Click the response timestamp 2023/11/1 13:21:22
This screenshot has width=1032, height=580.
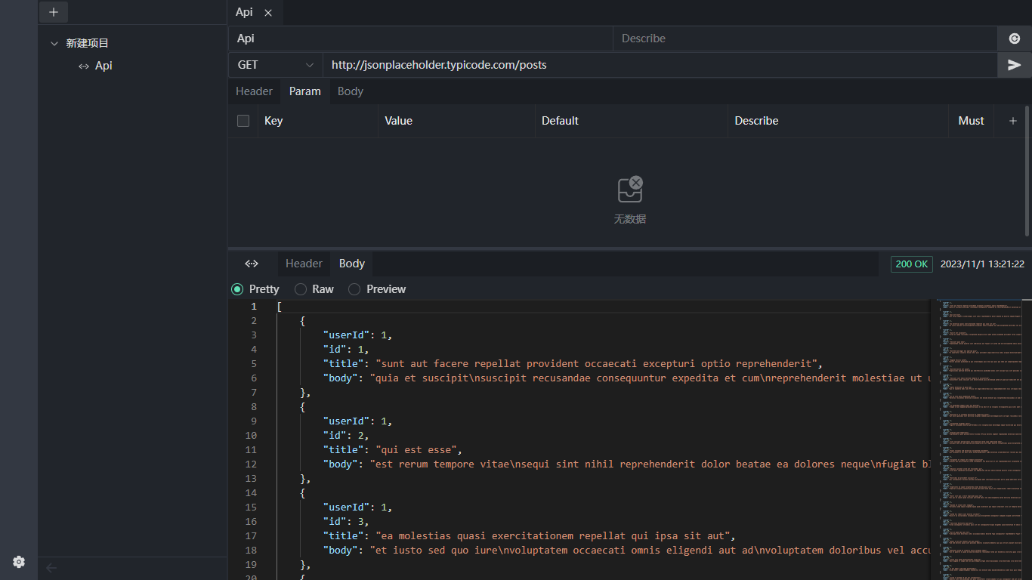click(982, 264)
